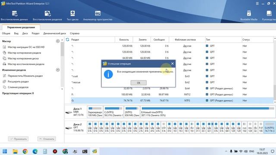Switch to the Partition Management tab (Управление разделами)
The height and width of the screenshot is (155, 276).
21,27
